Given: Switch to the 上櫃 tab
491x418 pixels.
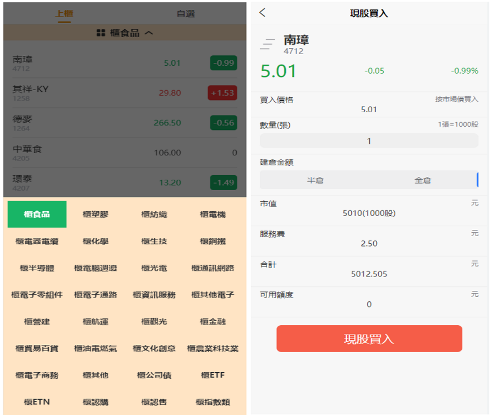Looking at the screenshot, I should pos(64,13).
